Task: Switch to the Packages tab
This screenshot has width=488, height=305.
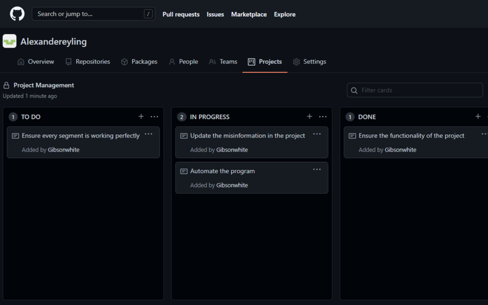Action: pyautogui.click(x=139, y=61)
